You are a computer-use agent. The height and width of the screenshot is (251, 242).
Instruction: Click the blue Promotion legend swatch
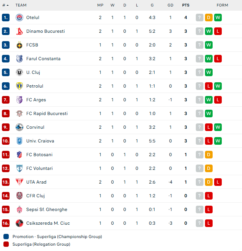pyautogui.click(x=6, y=237)
